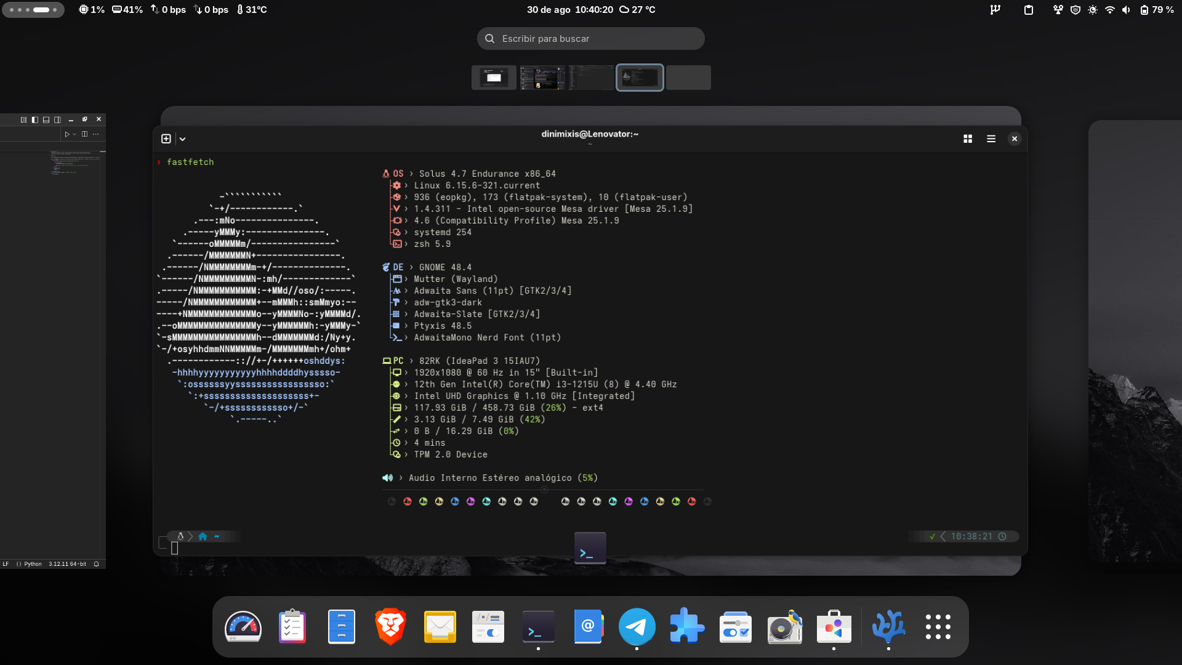Screen dimensions: 1182x665
Task: Click LF line ending in editor status bar
Action: click(6, 563)
